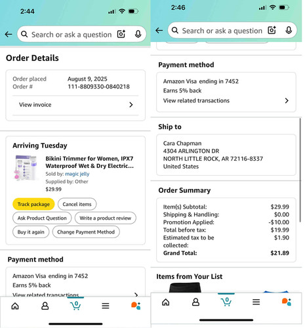Click Buy it again button
305x328 pixels.
(31, 232)
